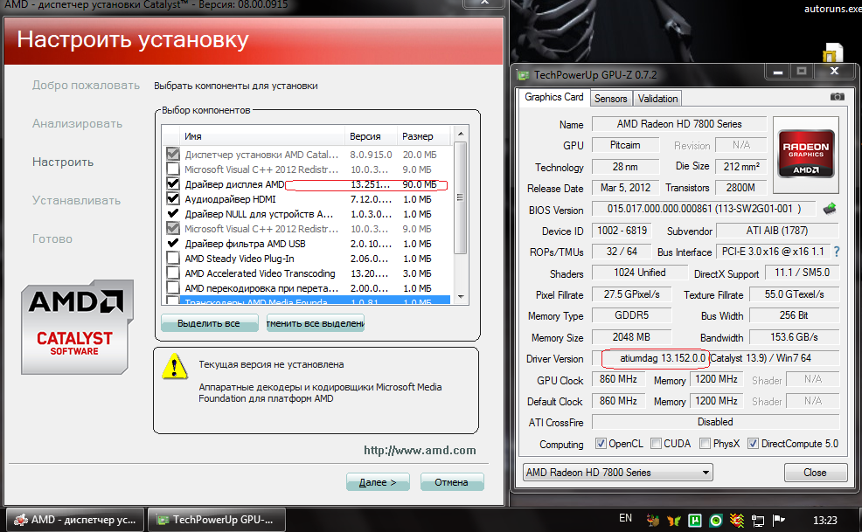Viewport: 862px width, 532px height.
Task: Click the Отменить все выделения button
Action: pyautogui.click(x=316, y=323)
